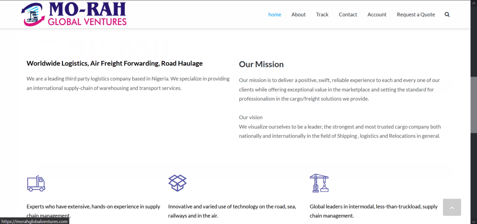Screen dimensions: 477x224
Task: Open the search magnifier icon
Action: tap(447, 14)
